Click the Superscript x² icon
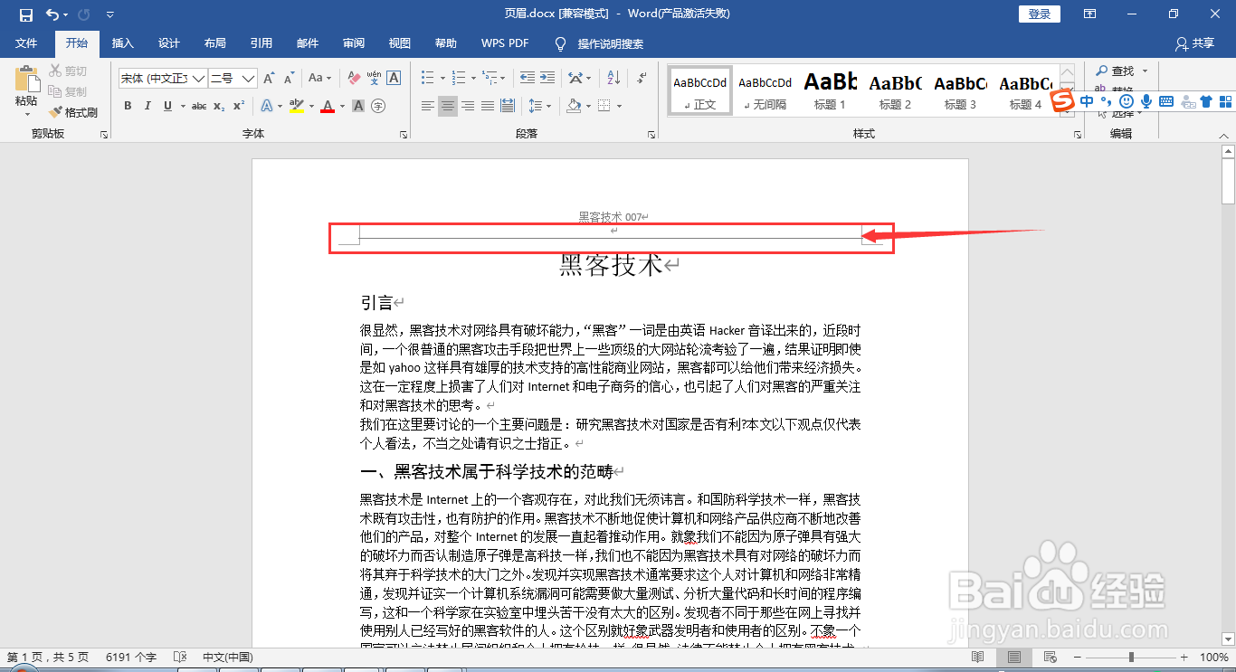This screenshot has width=1236, height=672. click(239, 106)
